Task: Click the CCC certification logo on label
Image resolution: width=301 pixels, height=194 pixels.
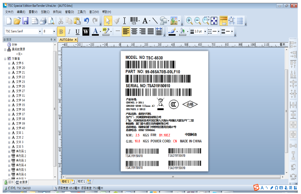Action: click(x=173, y=104)
